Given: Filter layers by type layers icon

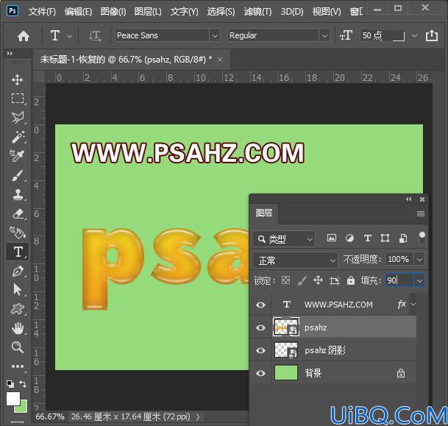Looking at the screenshot, I should (x=367, y=238).
